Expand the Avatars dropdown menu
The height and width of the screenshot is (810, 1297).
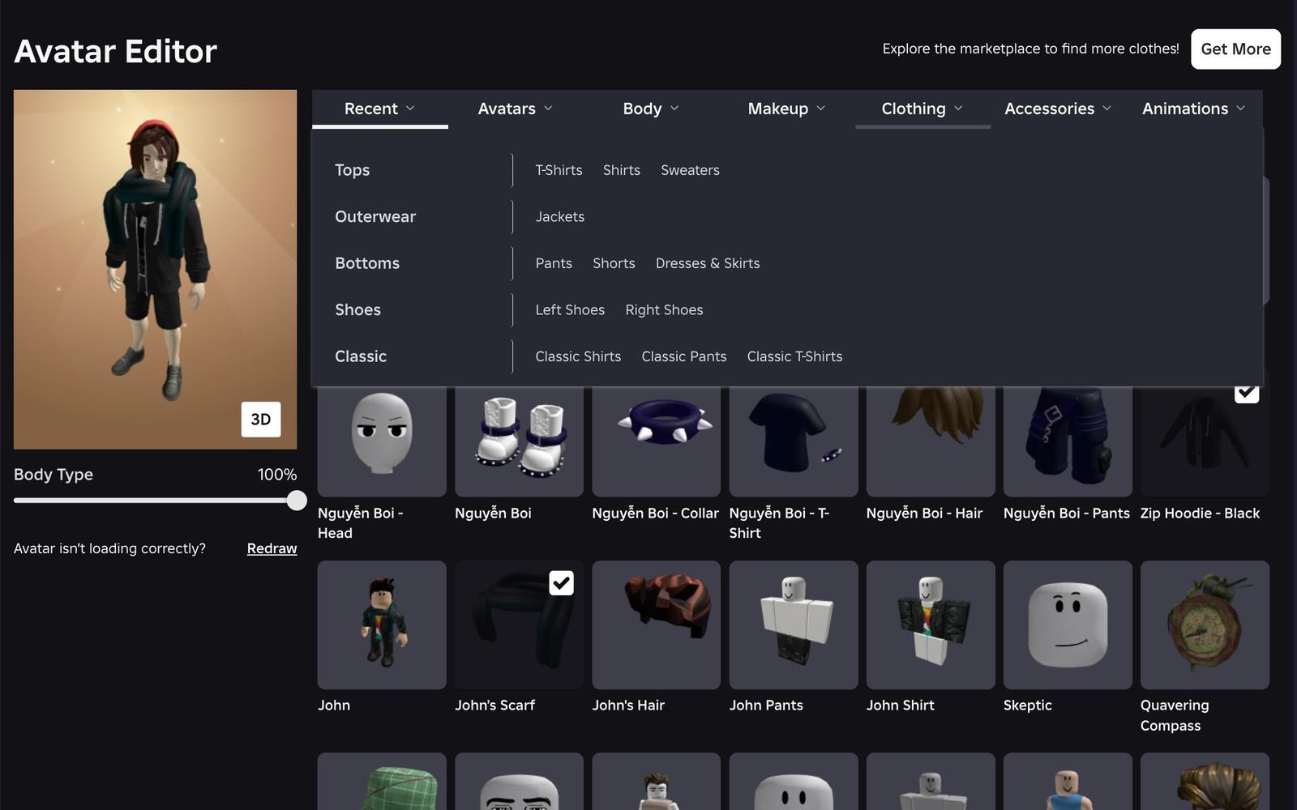click(x=516, y=109)
